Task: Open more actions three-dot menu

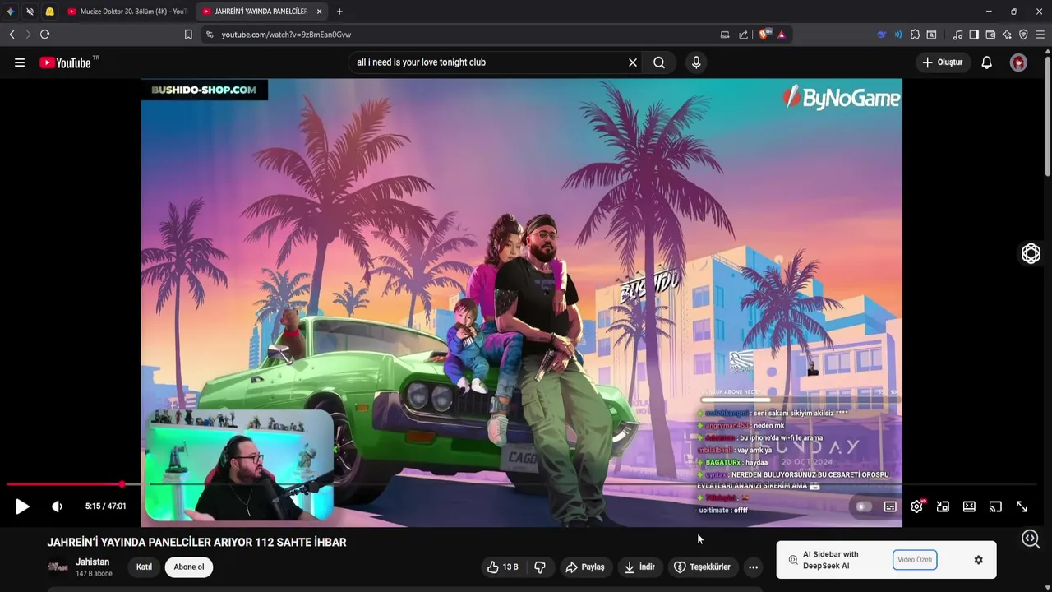Action: (x=753, y=567)
